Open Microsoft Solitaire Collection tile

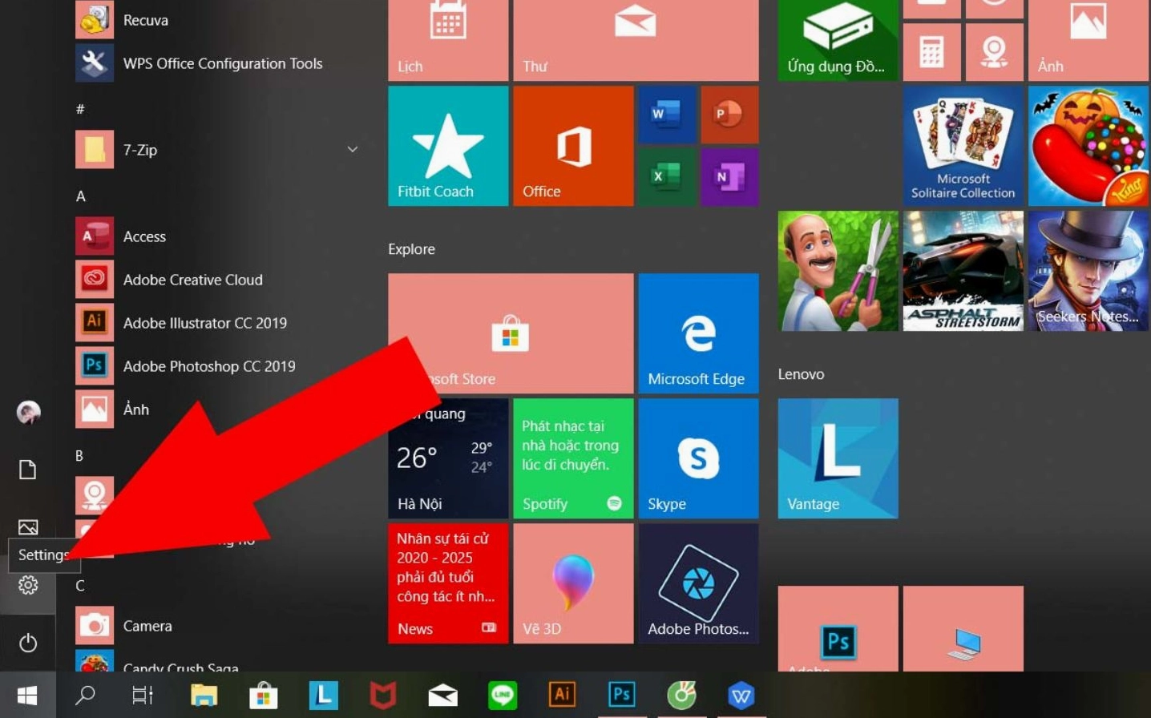click(x=963, y=146)
